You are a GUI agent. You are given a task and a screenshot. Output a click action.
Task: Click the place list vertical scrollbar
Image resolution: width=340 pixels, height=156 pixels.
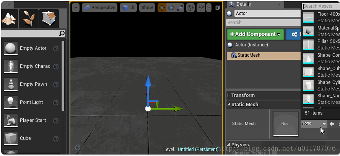click(63, 76)
